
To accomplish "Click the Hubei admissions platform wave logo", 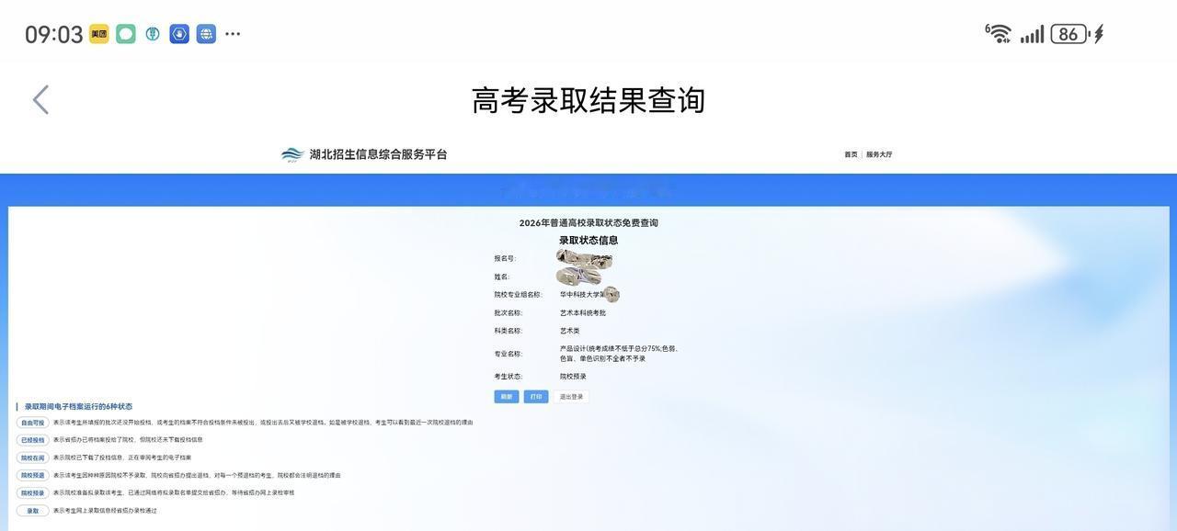I will 292,154.
